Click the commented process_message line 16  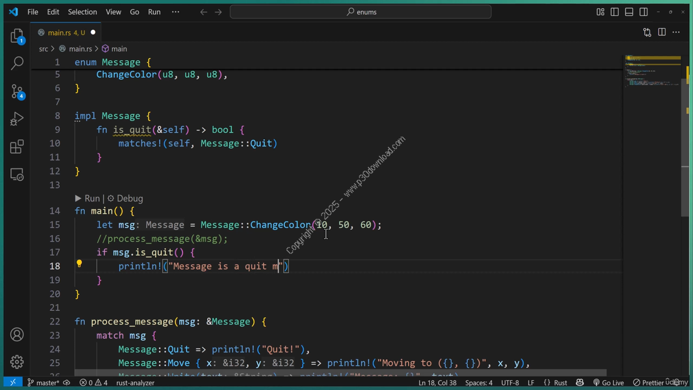(x=162, y=238)
